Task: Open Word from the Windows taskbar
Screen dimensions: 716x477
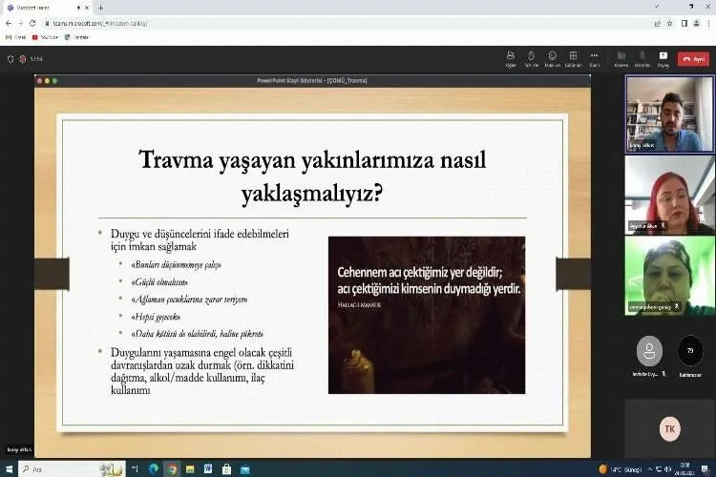Action: pos(209,469)
